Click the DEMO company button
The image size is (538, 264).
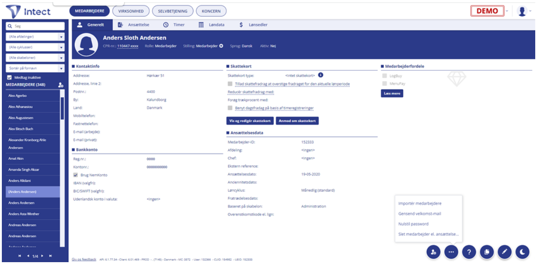click(487, 11)
